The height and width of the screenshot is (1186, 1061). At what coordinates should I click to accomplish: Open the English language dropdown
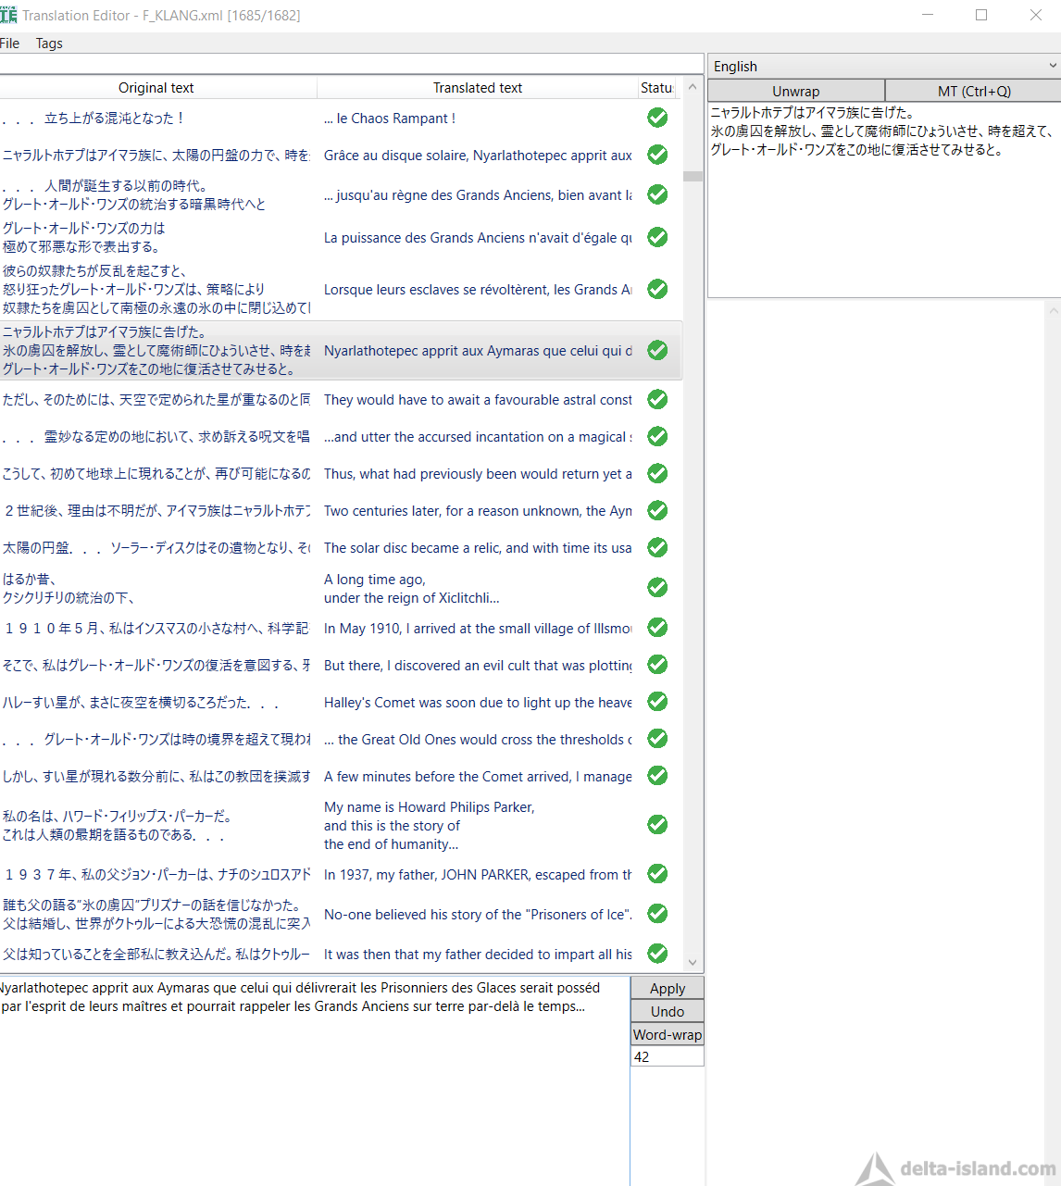884,66
